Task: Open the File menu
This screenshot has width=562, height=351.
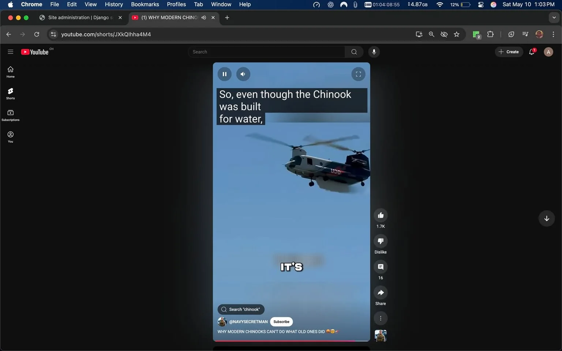Action: [55, 4]
